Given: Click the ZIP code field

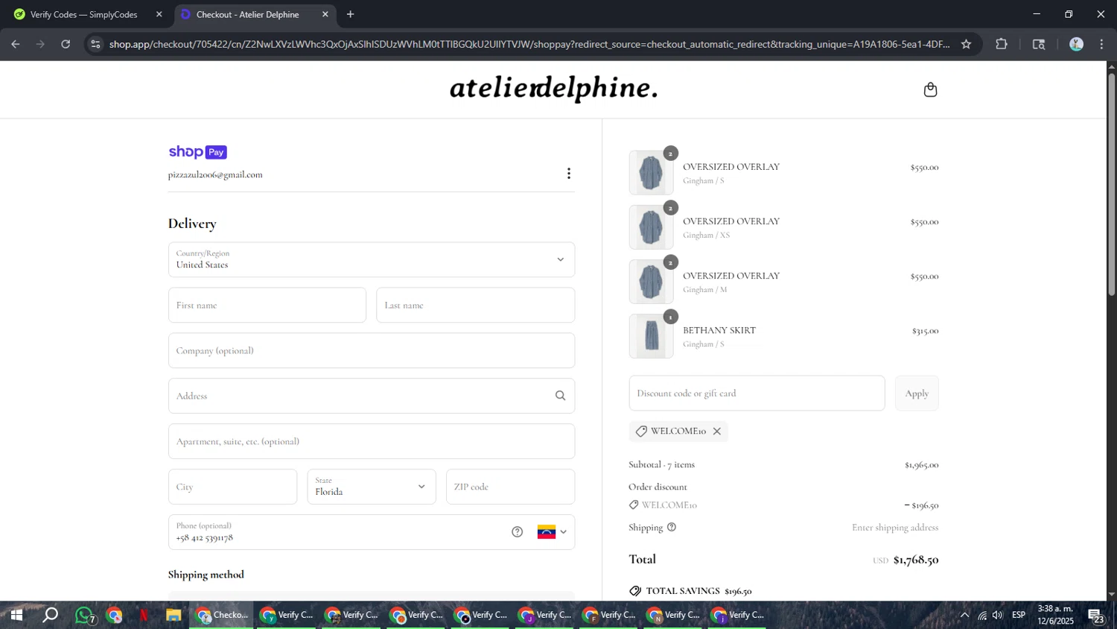Looking at the screenshot, I should click(510, 487).
